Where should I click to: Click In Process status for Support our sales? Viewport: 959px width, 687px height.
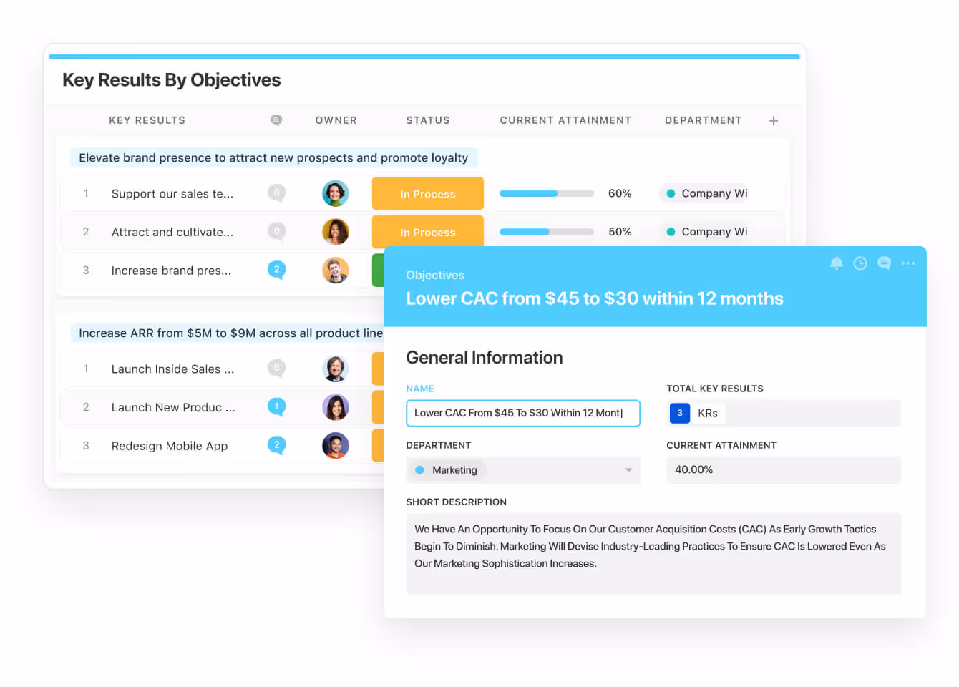(427, 194)
